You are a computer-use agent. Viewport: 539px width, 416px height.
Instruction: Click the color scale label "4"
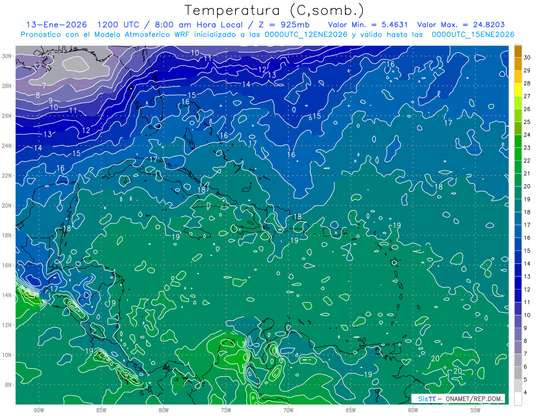tap(526, 392)
